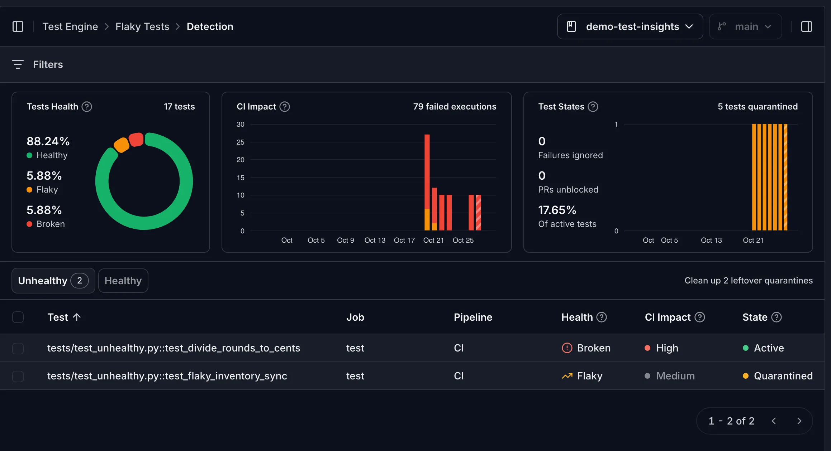Open Test States help icon
831x451 pixels.
[x=593, y=107]
